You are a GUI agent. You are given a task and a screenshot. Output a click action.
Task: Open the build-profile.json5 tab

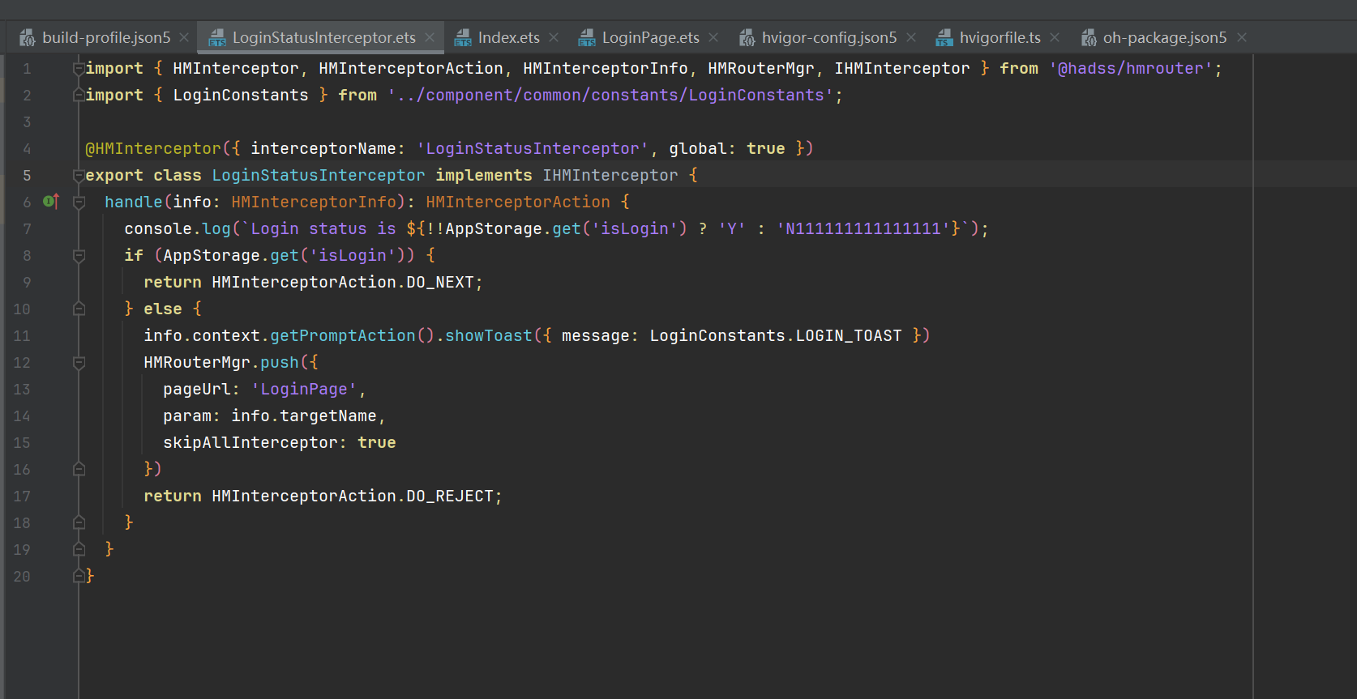click(x=106, y=37)
